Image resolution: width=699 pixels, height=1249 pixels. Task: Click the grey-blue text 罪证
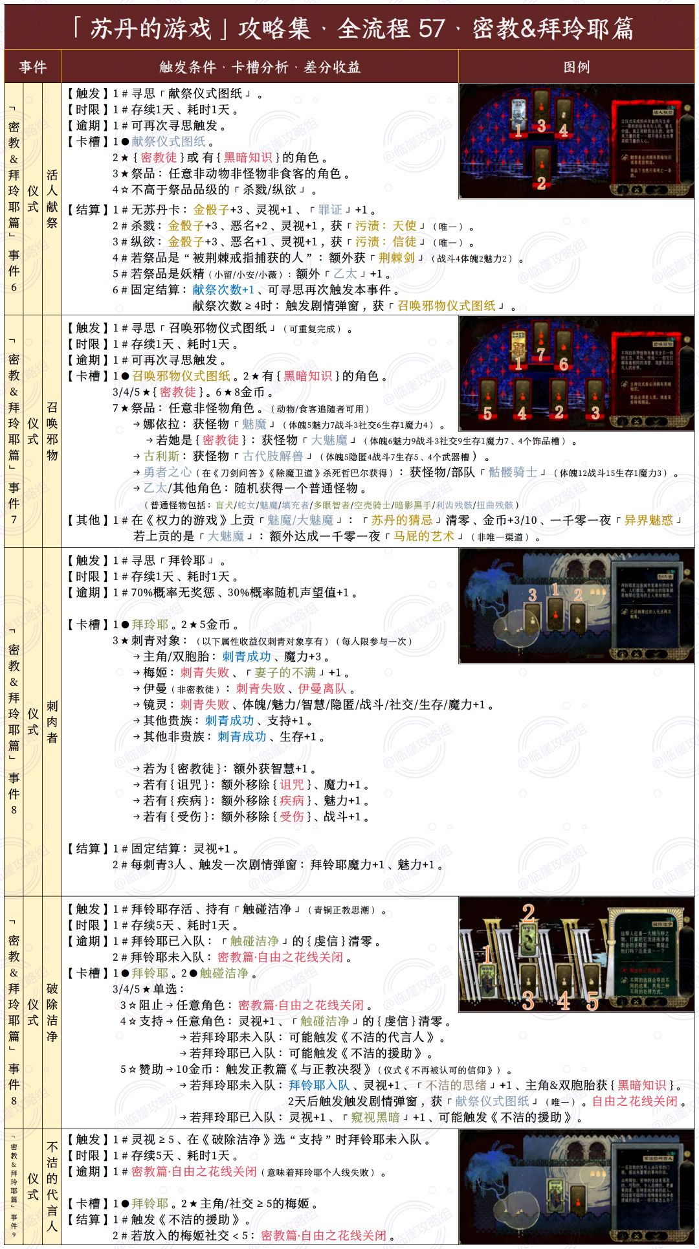tap(330, 210)
